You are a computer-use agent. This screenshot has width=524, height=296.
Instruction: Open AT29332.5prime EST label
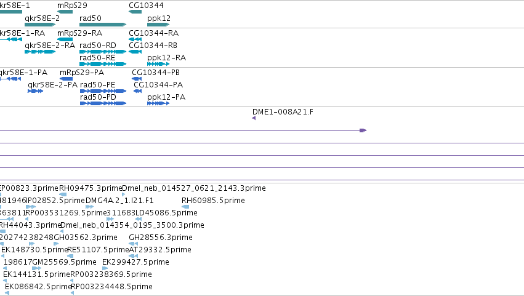pos(160,250)
